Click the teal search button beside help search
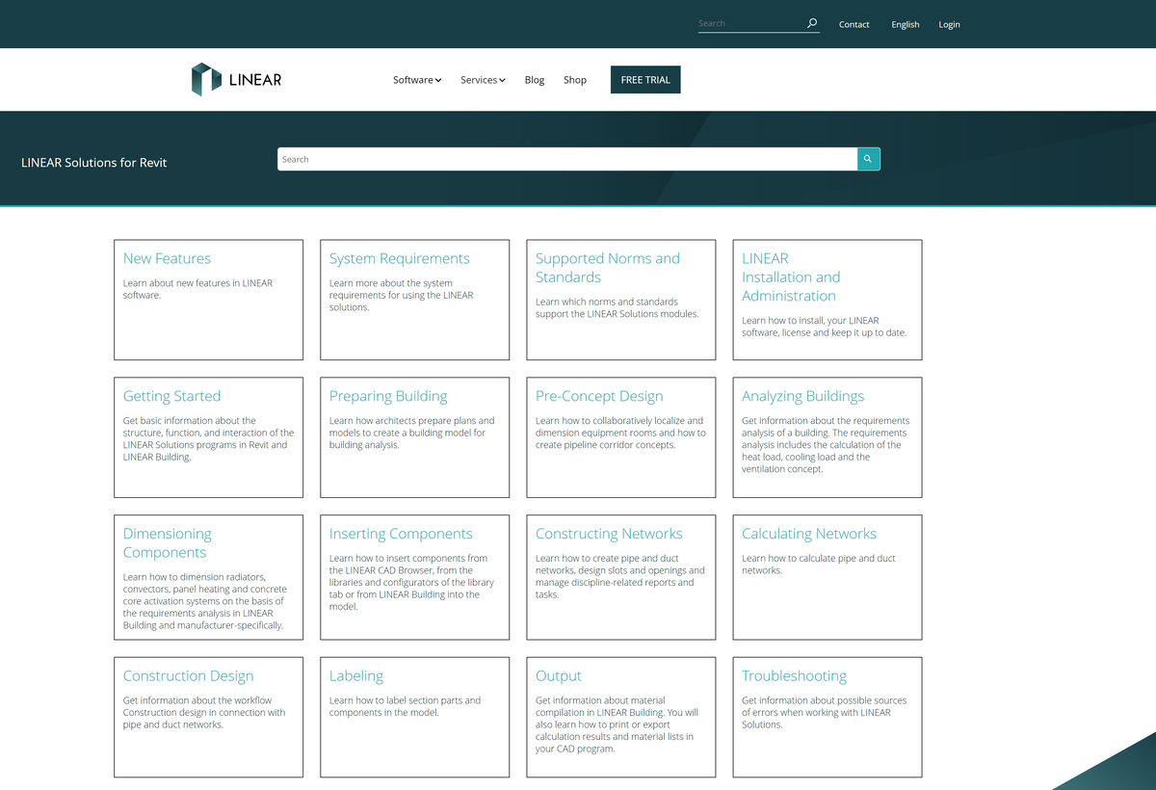The image size is (1156, 790). (869, 159)
